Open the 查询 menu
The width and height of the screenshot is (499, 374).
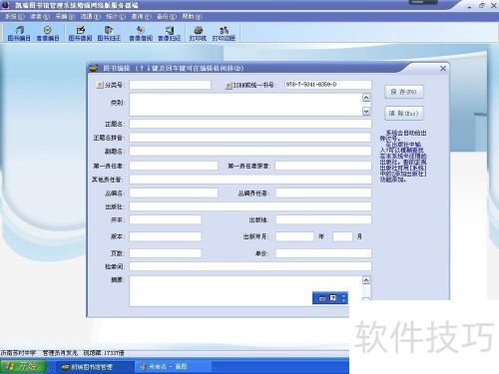141,17
